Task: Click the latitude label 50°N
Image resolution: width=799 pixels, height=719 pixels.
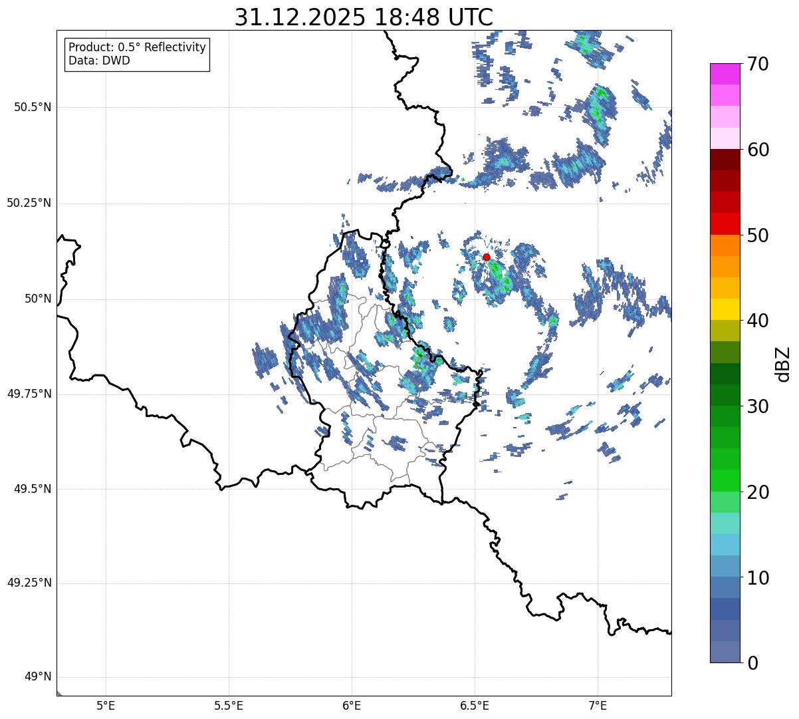Action: click(x=37, y=299)
